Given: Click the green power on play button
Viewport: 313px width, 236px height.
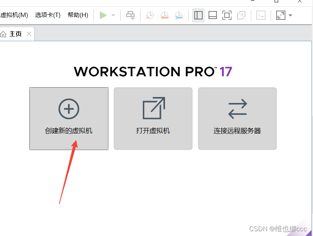Looking at the screenshot, I should 103,15.
